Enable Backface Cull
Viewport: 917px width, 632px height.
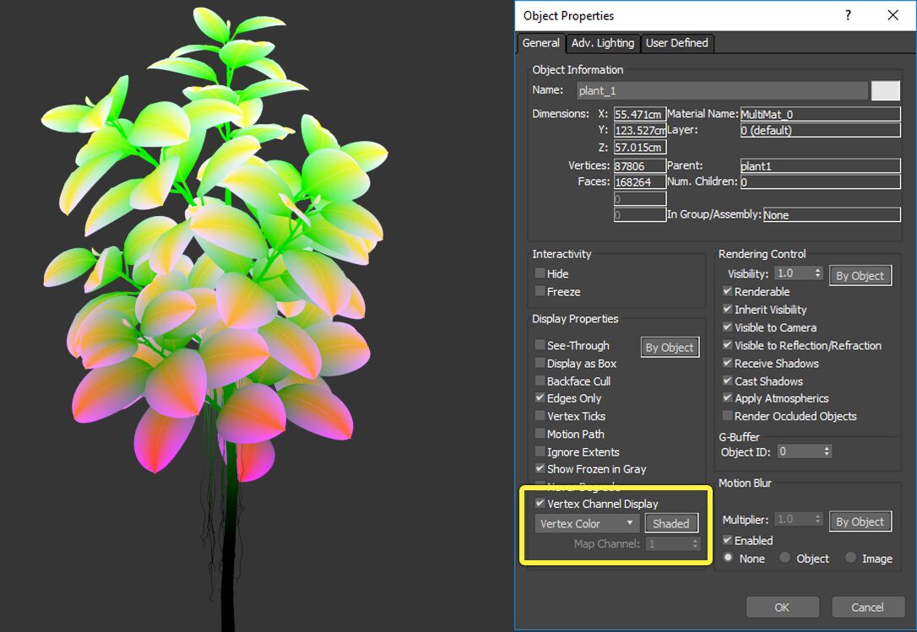coord(540,381)
